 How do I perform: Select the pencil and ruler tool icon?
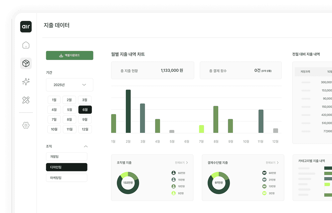click(26, 100)
